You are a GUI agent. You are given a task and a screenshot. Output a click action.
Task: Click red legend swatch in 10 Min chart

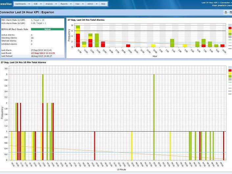[230, 70]
